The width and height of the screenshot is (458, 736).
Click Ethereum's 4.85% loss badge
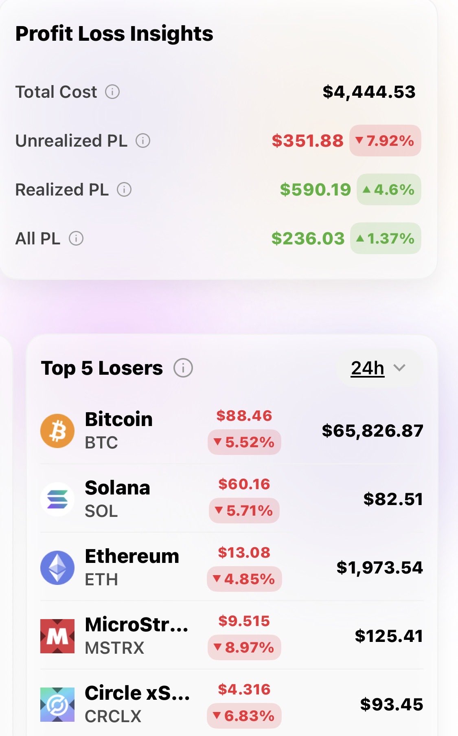[244, 579]
